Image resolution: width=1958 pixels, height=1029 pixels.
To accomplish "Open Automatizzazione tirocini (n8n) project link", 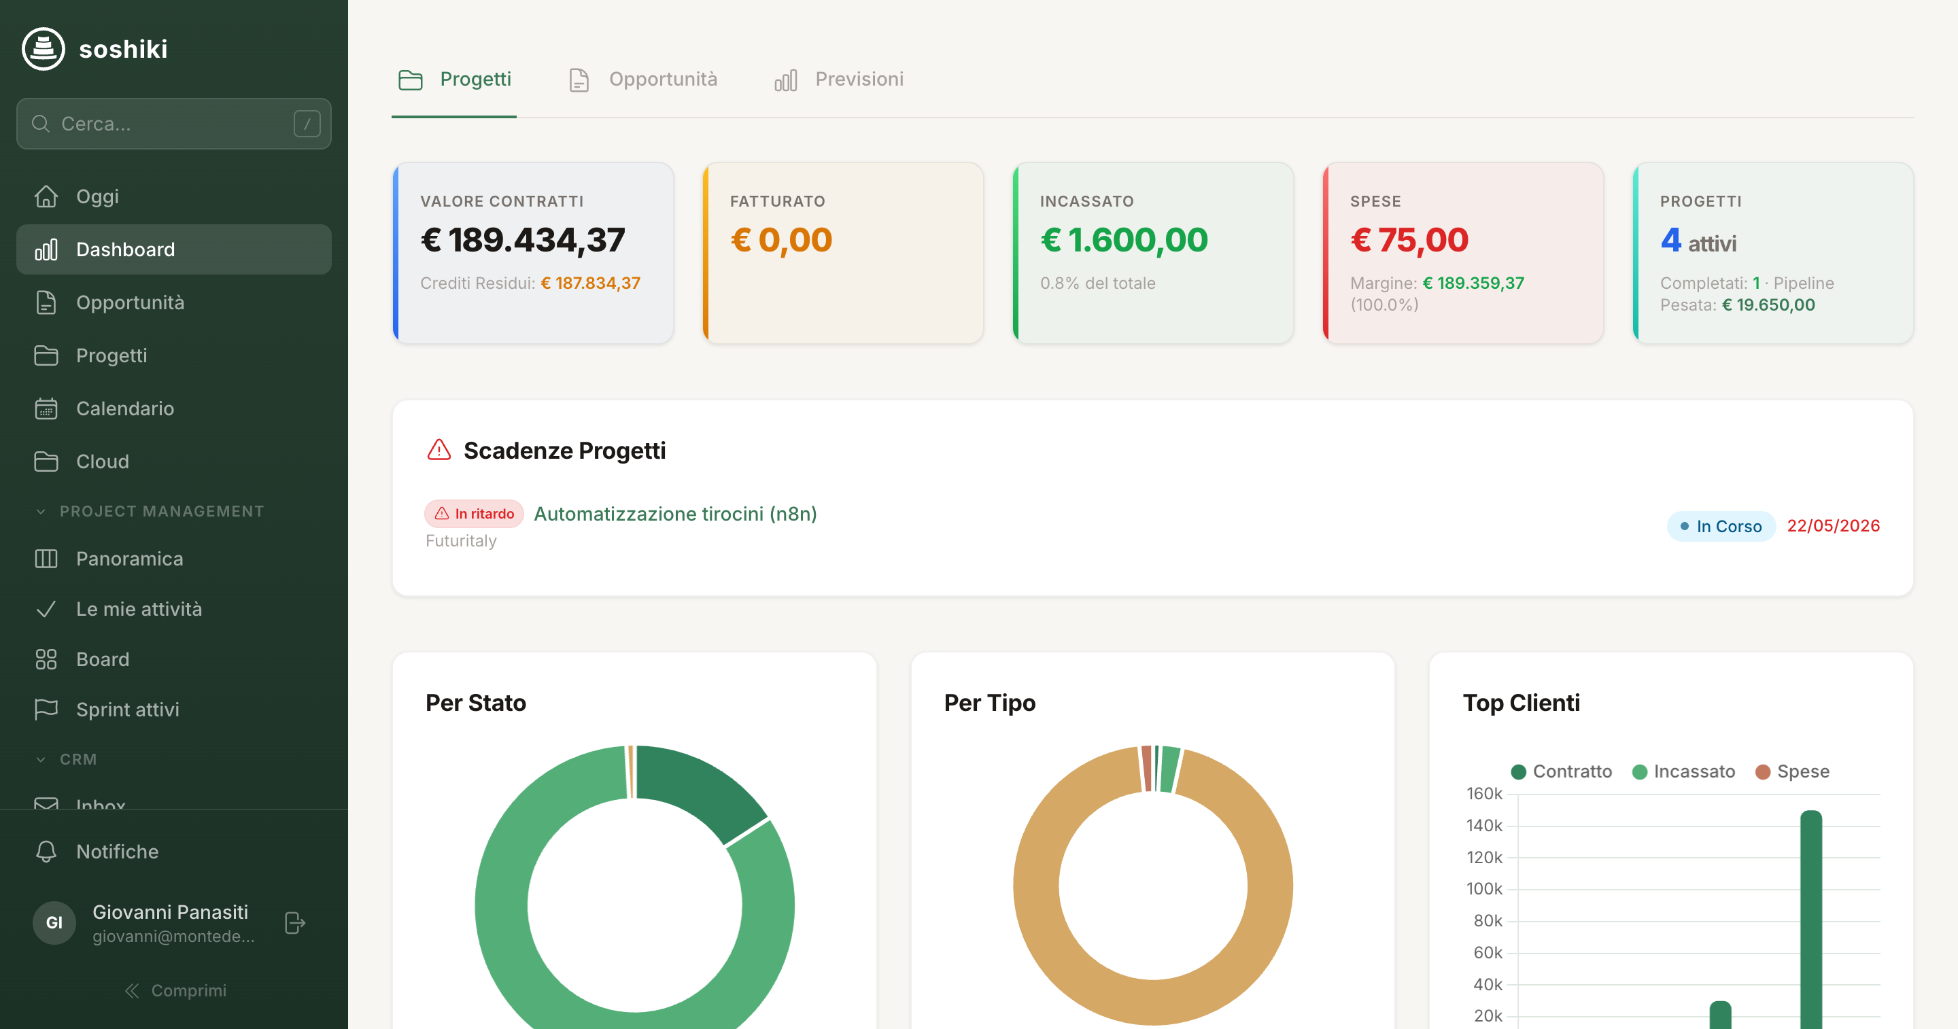I will pyautogui.click(x=675, y=514).
